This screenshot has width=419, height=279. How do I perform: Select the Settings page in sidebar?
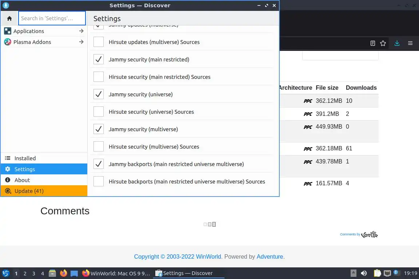click(44, 169)
